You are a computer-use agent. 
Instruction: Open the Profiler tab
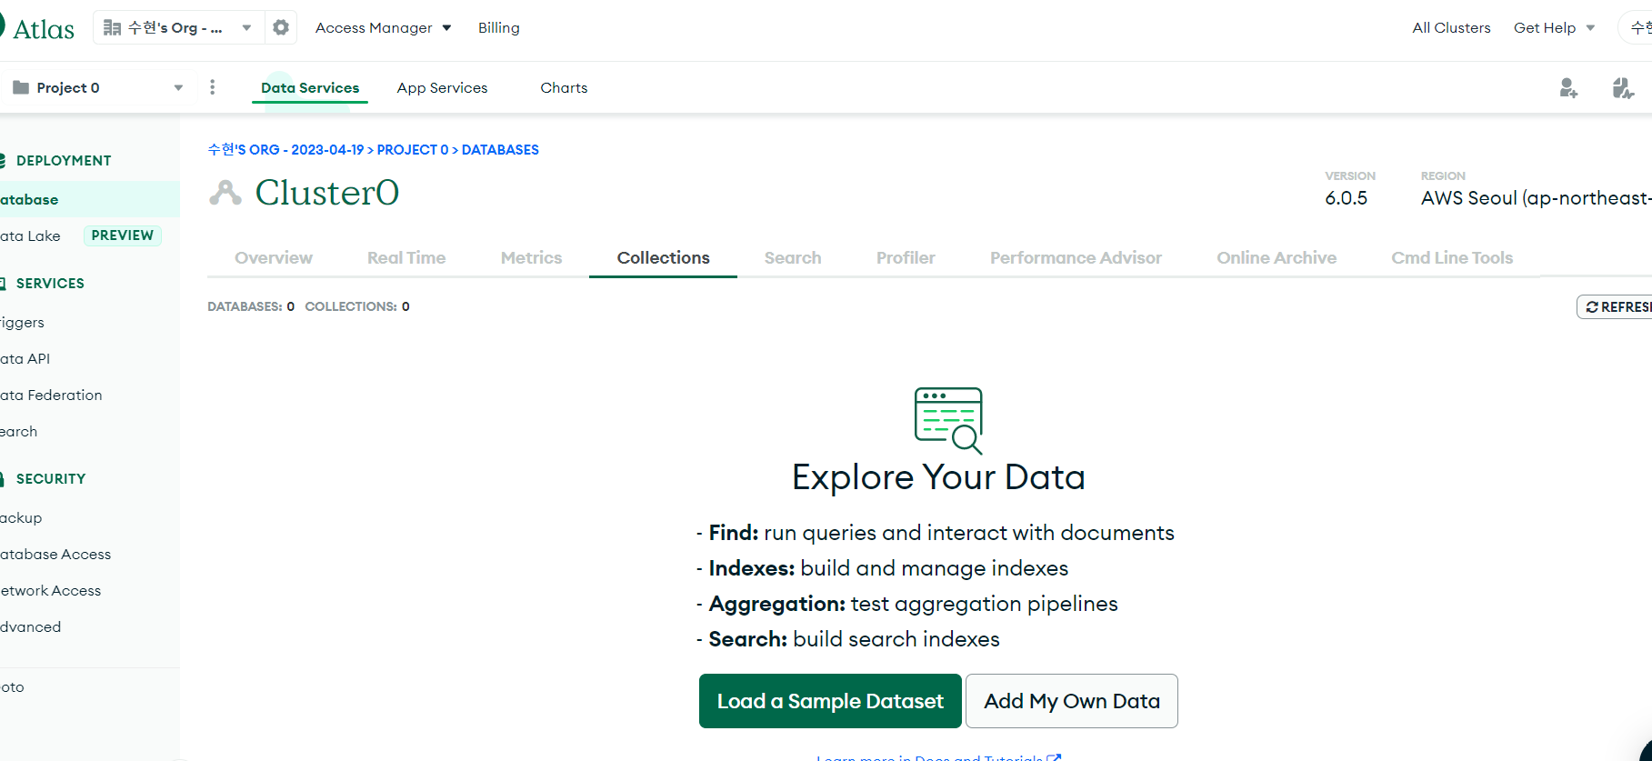[906, 257]
